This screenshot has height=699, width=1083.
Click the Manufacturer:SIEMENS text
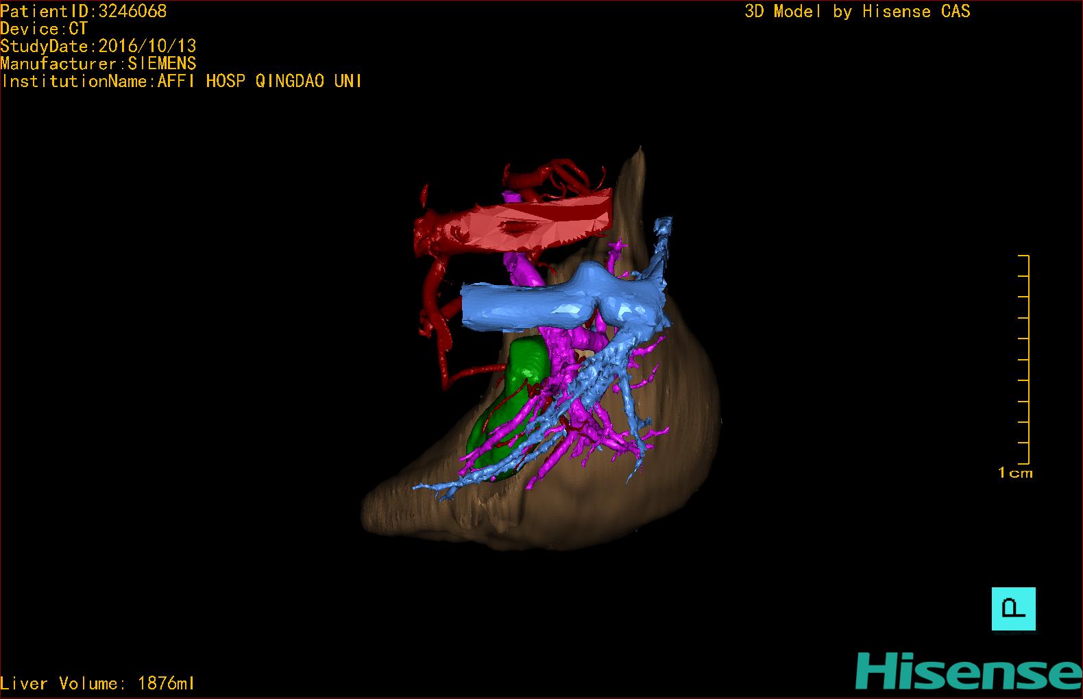point(99,64)
